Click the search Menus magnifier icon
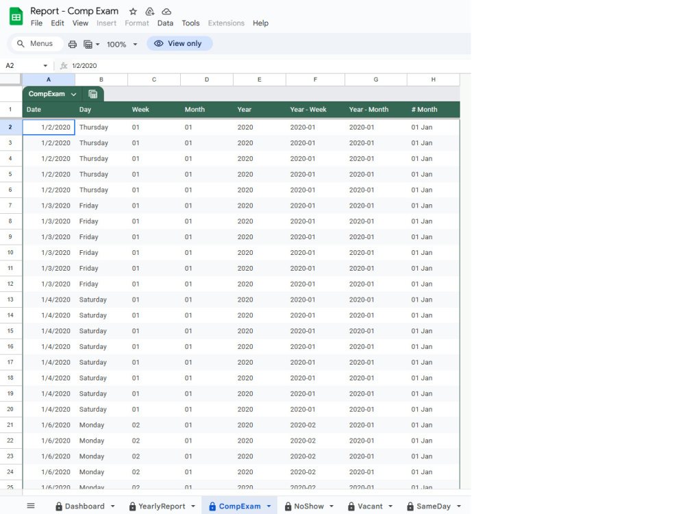This screenshot has height=514, width=685. (21, 44)
